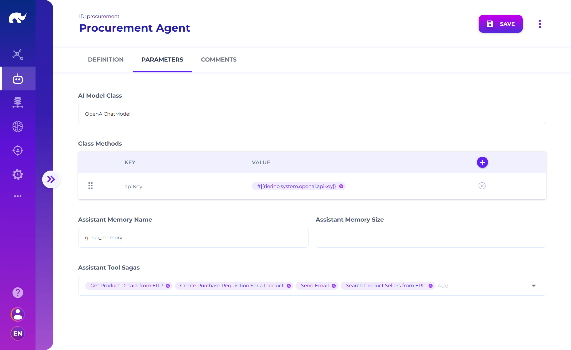
Task: Select the robot agents icon in sidebar
Action: pos(18,79)
